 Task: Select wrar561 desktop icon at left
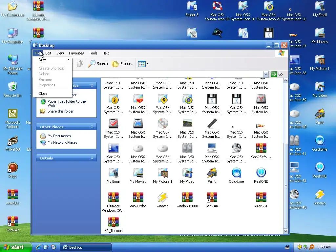tap(13, 197)
